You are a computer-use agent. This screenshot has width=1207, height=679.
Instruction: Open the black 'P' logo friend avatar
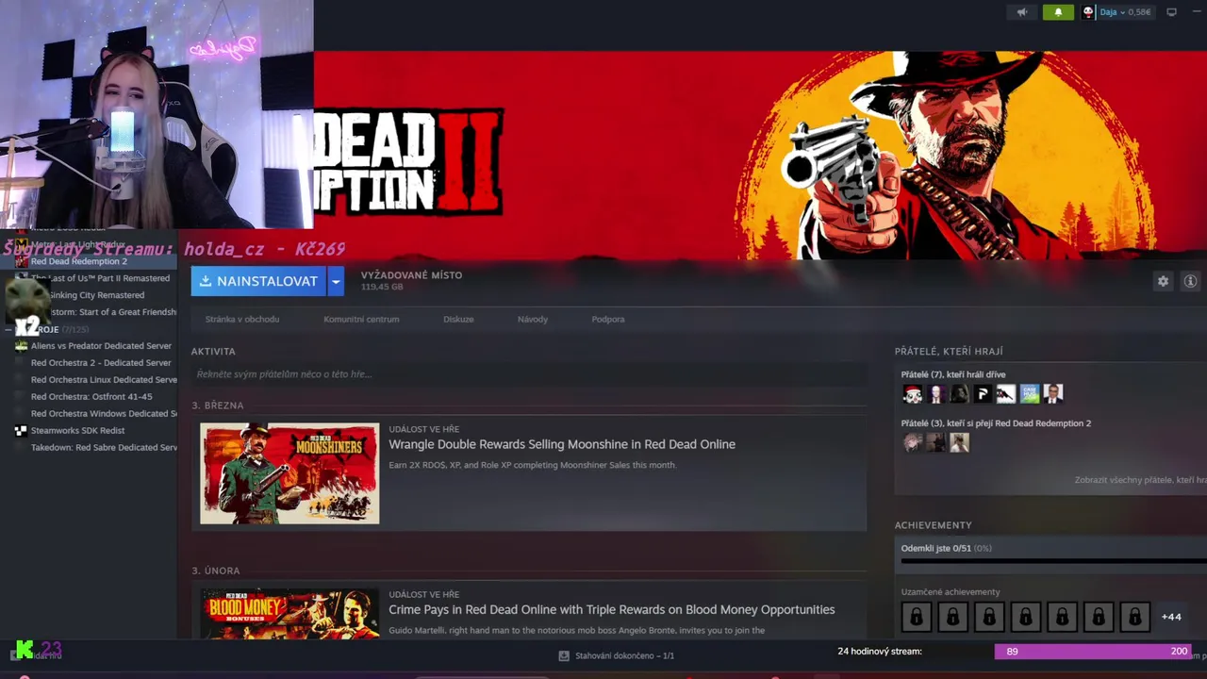point(983,394)
